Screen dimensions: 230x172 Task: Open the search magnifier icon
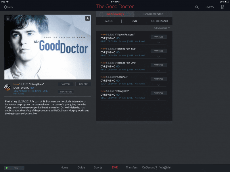click(197, 7)
